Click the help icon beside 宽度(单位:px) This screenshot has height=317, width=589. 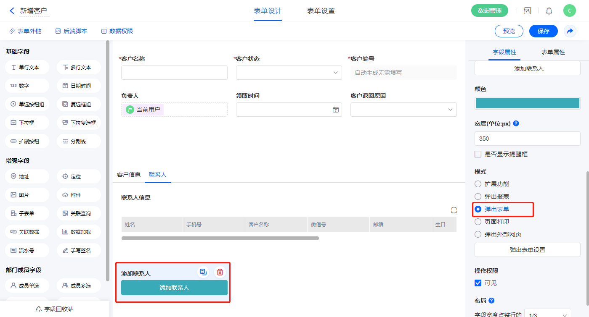516,124
